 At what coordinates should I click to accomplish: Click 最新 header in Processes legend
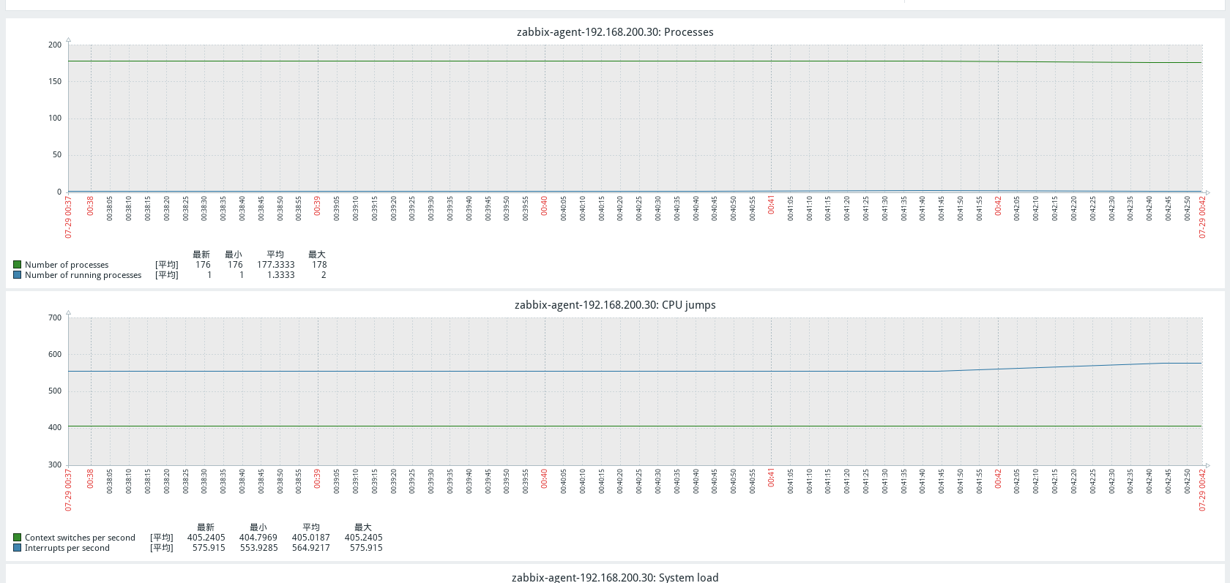201,255
